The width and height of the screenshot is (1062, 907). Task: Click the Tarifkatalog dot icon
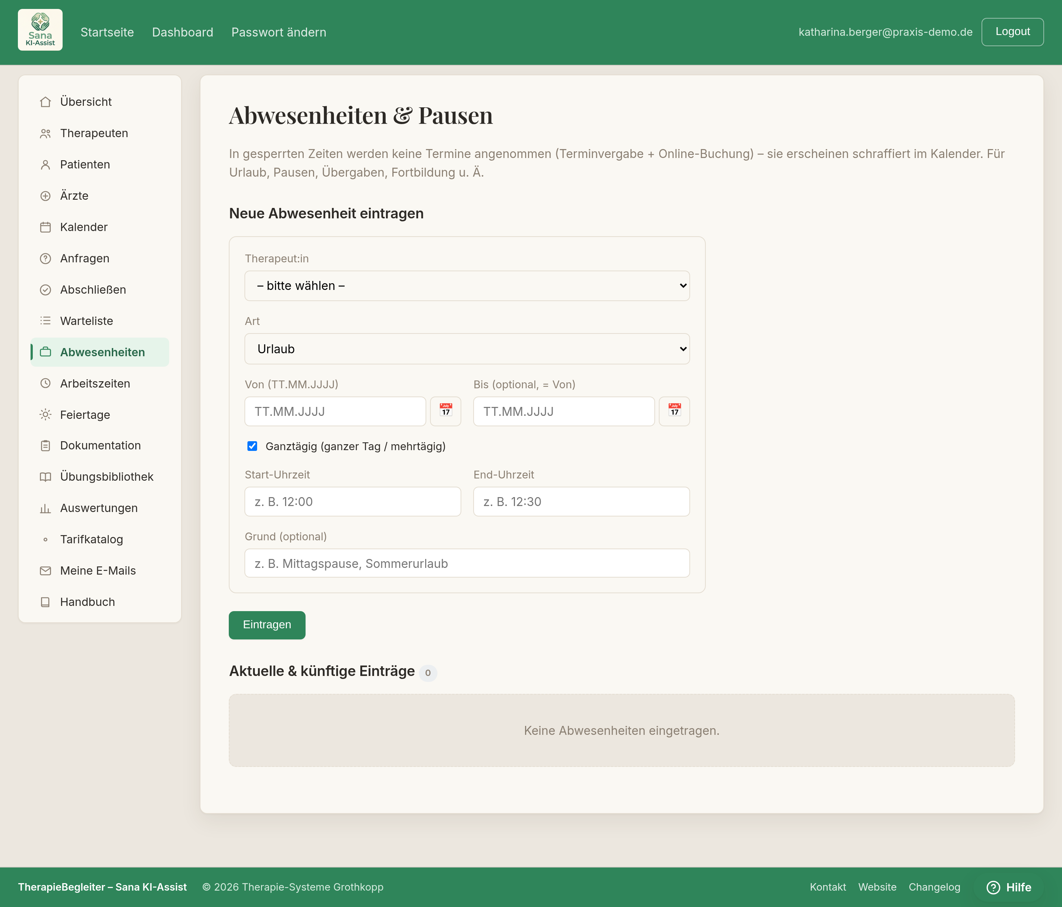tap(45, 539)
